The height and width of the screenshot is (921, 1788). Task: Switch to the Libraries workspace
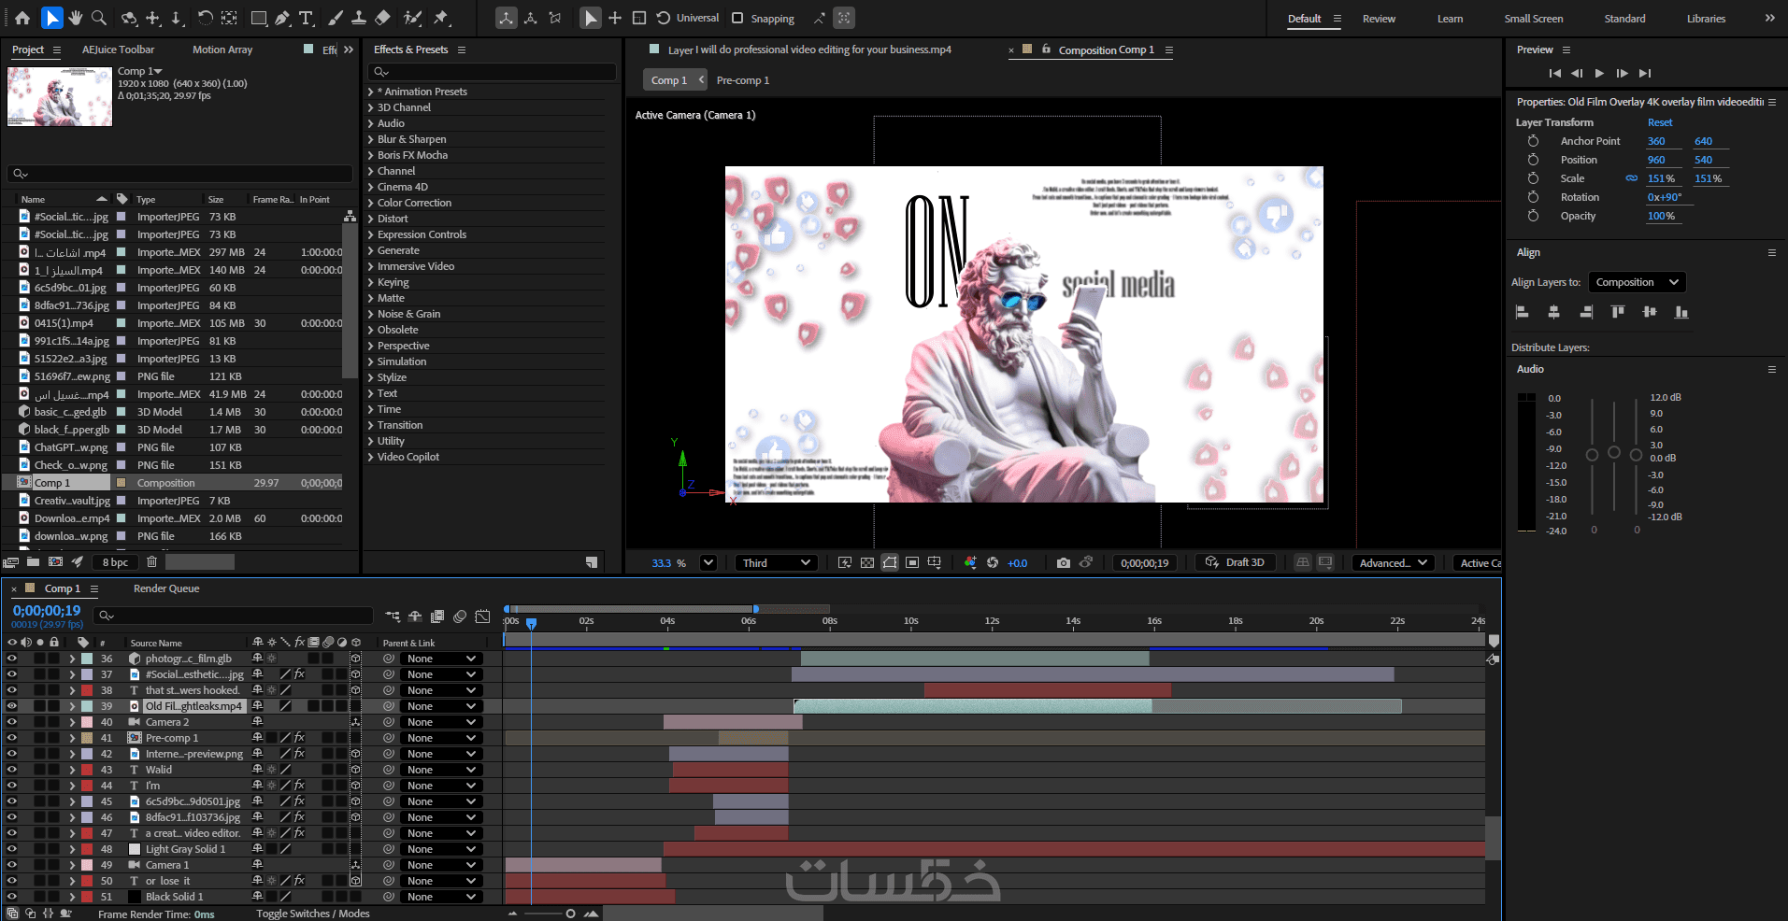1706,19
